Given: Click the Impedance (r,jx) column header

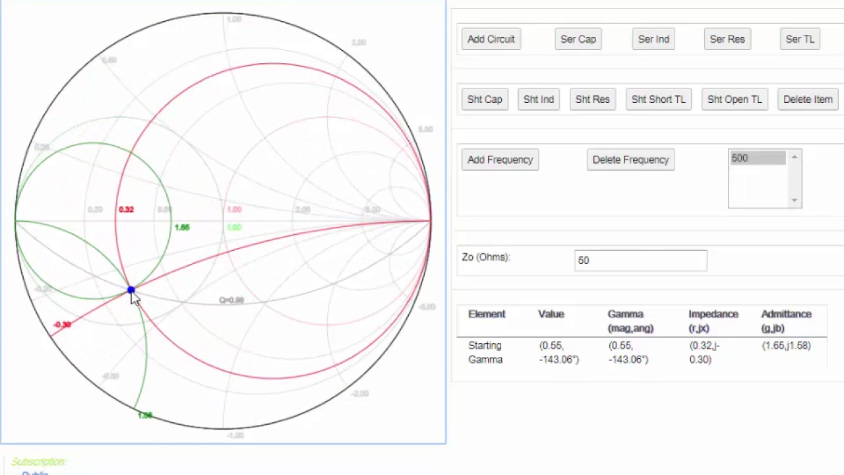Looking at the screenshot, I should 713,321.
